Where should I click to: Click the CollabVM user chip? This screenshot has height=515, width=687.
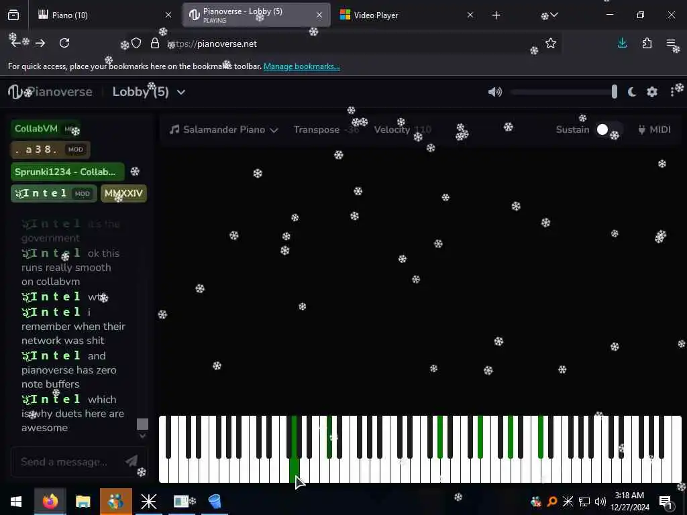coord(46,129)
